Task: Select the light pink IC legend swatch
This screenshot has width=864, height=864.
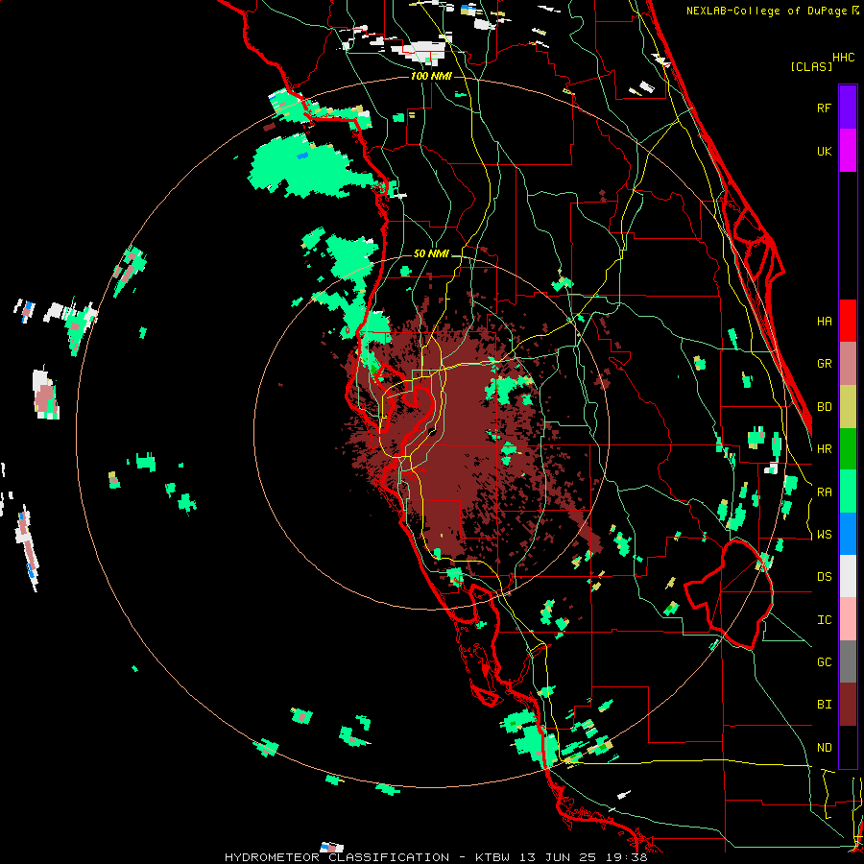Action: 848,619
